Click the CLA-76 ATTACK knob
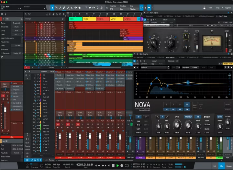Screen dimensions: 233x170 (186, 36)
